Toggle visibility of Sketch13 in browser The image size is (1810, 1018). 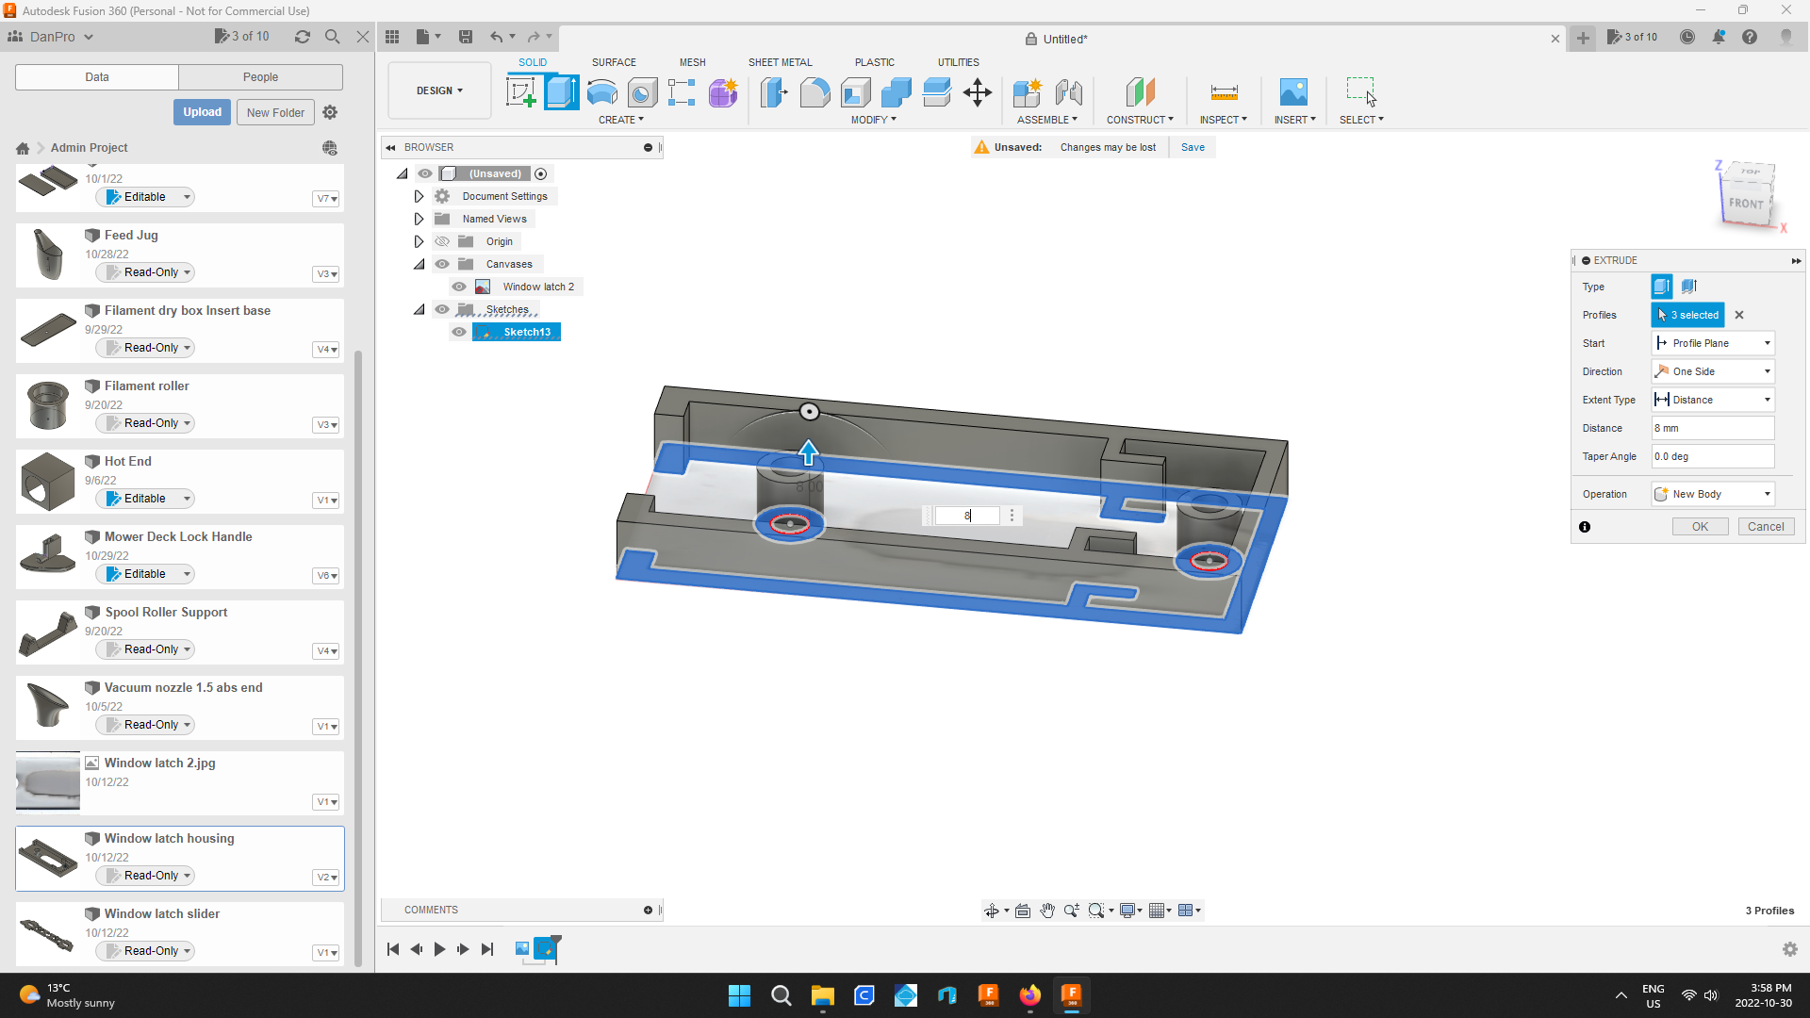click(x=460, y=332)
